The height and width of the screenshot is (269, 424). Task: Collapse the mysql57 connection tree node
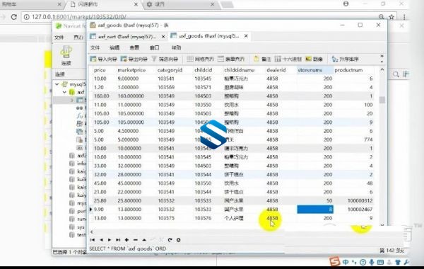coord(57,84)
